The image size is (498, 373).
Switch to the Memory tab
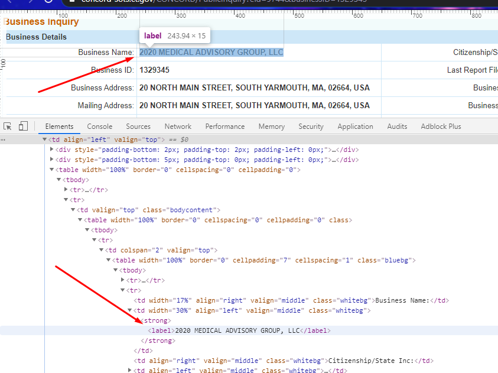pos(272,127)
